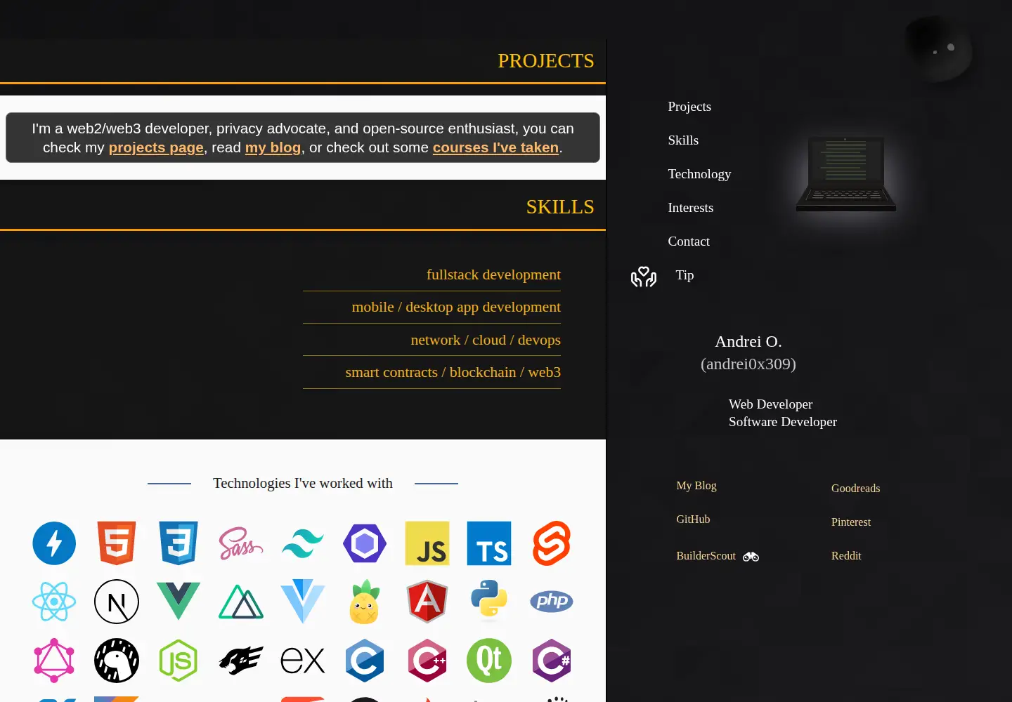Click the PHP oval icon

552,602
